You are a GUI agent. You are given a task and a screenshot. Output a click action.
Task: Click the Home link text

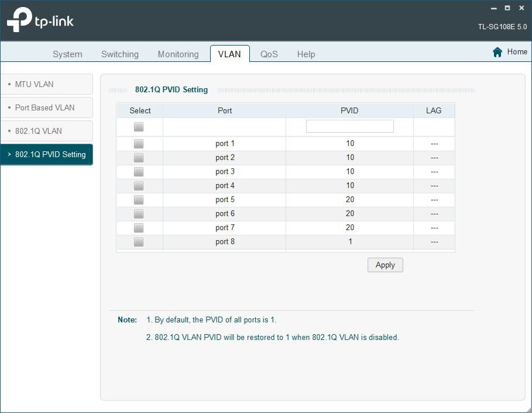tap(517, 52)
